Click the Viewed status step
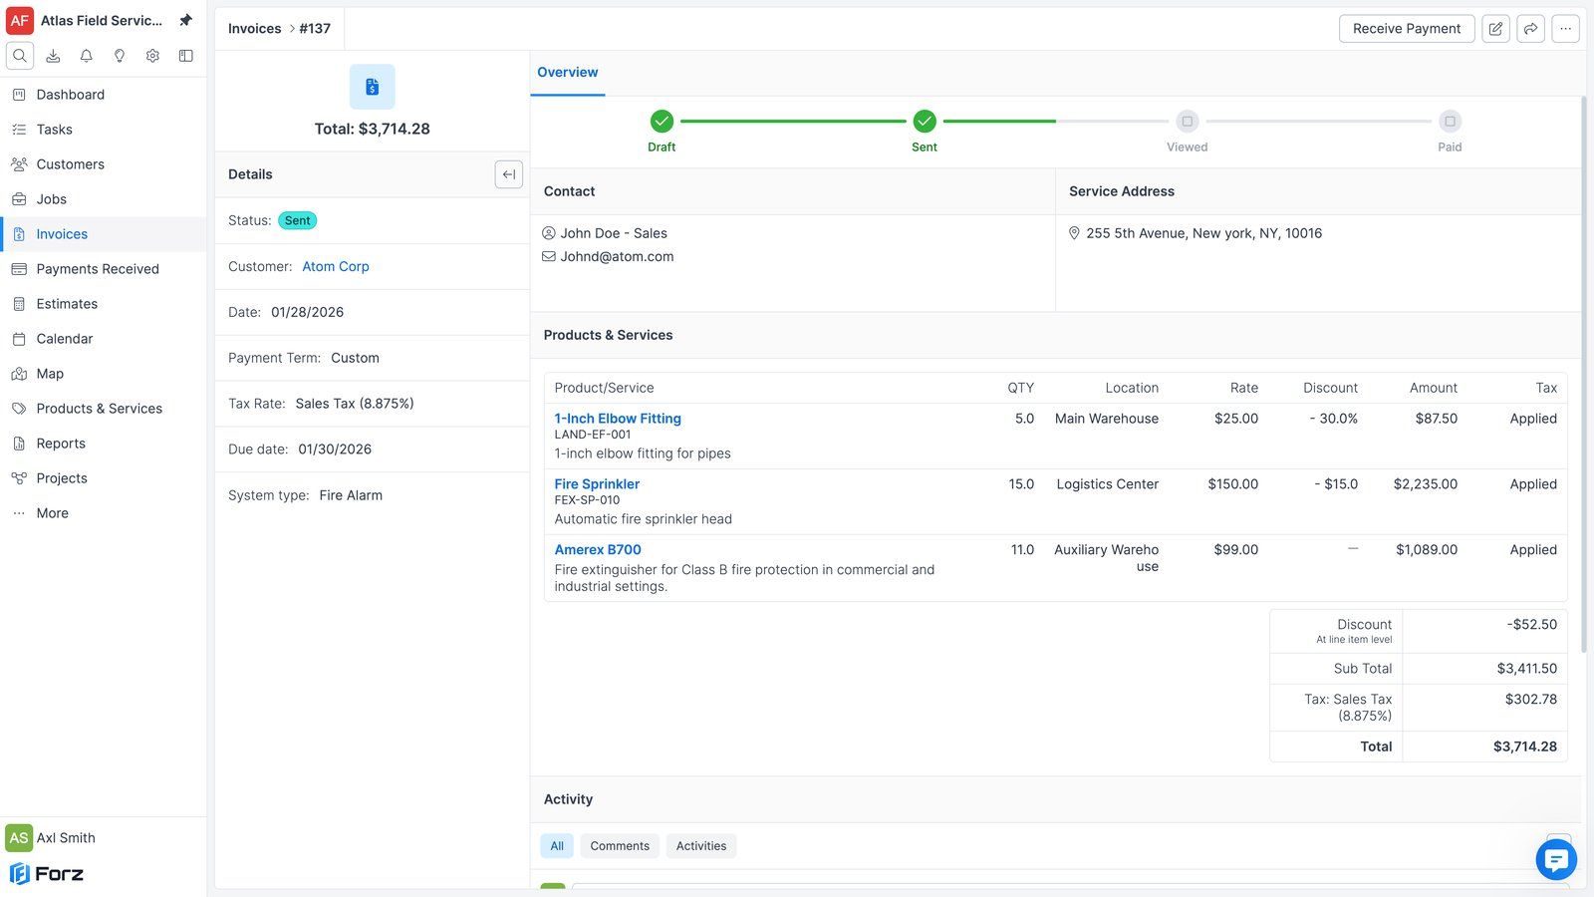Image resolution: width=1594 pixels, height=897 pixels. click(x=1187, y=122)
